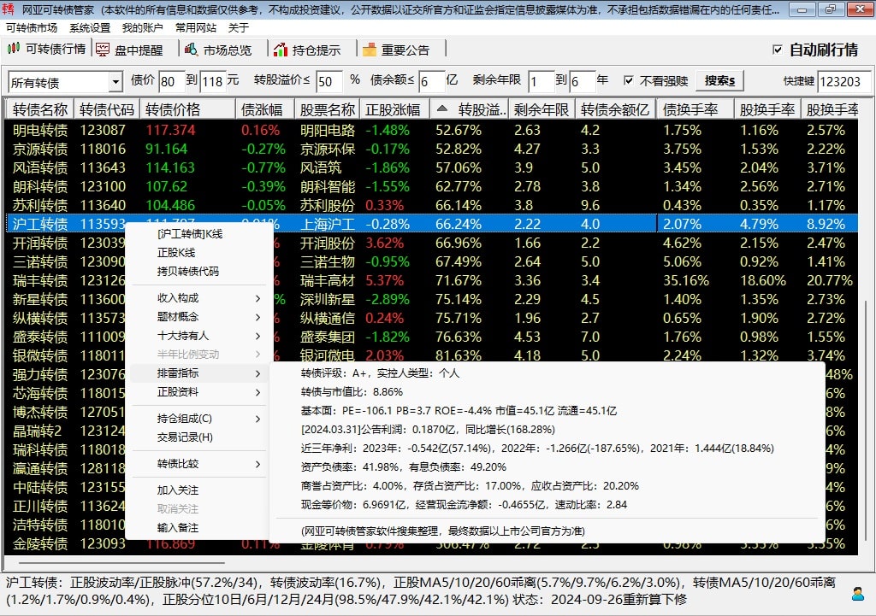Click the 基本面 PE line in the submenu
Image resolution: width=876 pixels, height=616 pixels.
pyautogui.click(x=459, y=411)
